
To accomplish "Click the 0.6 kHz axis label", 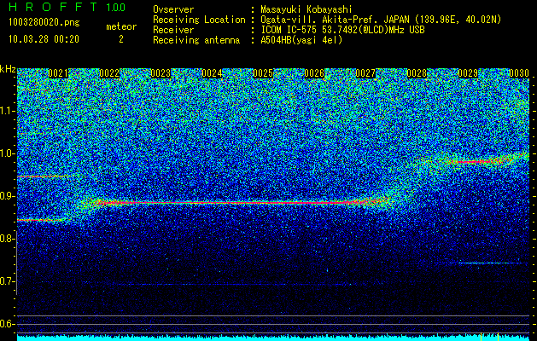I will (x=8, y=324).
